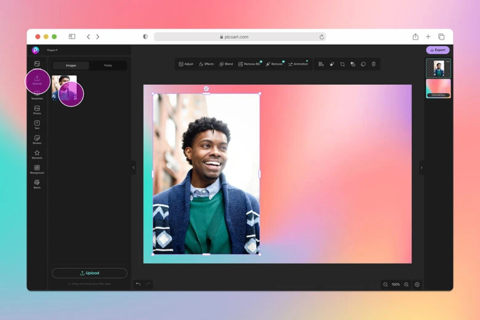
Task: Click the Eraser tool icon
Action: pyautogui.click(x=332, y=64)
